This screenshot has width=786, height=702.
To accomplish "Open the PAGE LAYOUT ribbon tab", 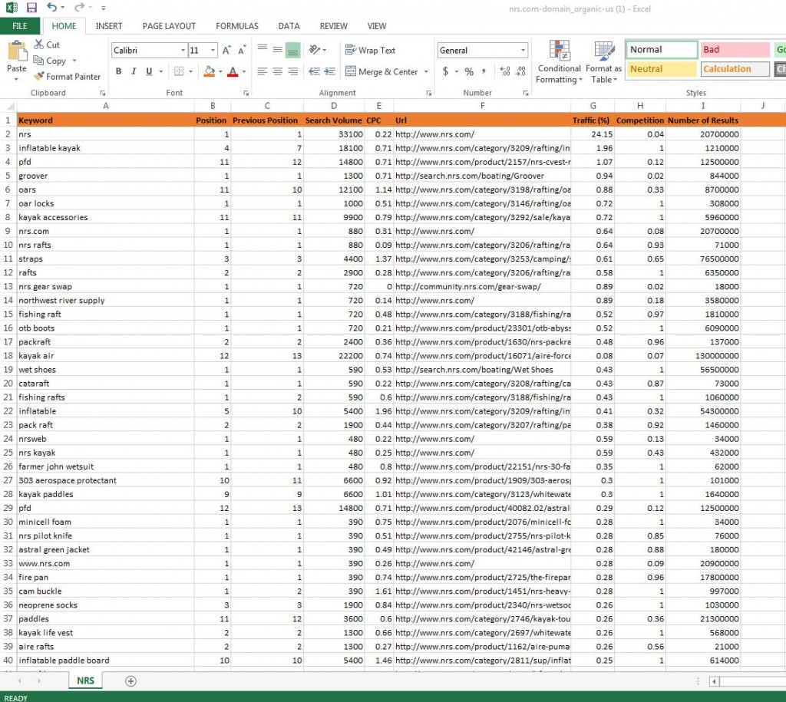I will [x=169, y=26].
